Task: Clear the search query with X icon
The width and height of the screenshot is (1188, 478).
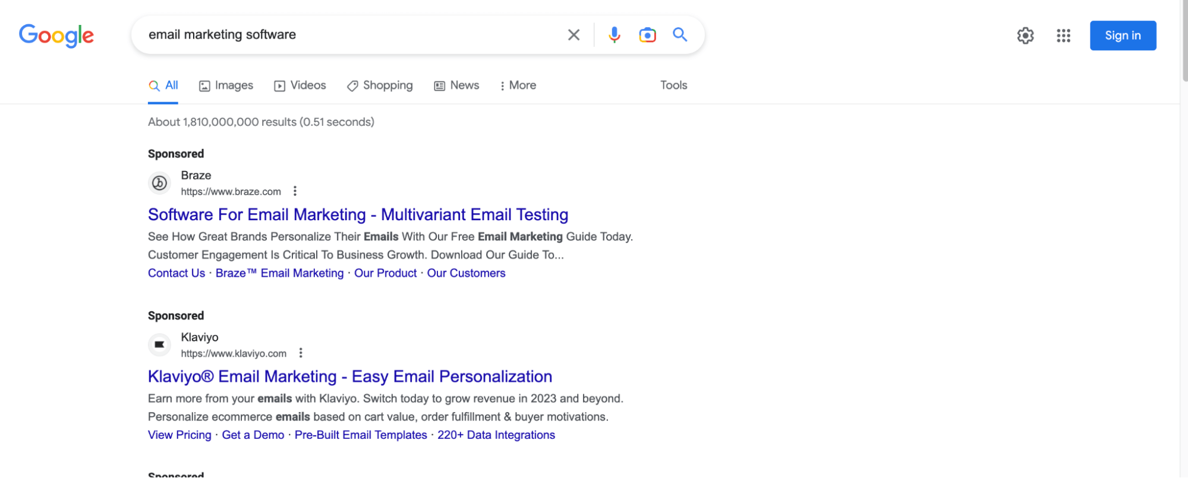Action: (573, 35)
